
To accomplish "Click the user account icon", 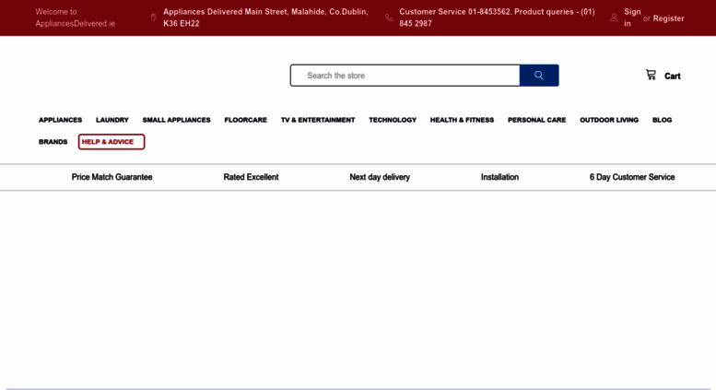I will pos(614,18).
